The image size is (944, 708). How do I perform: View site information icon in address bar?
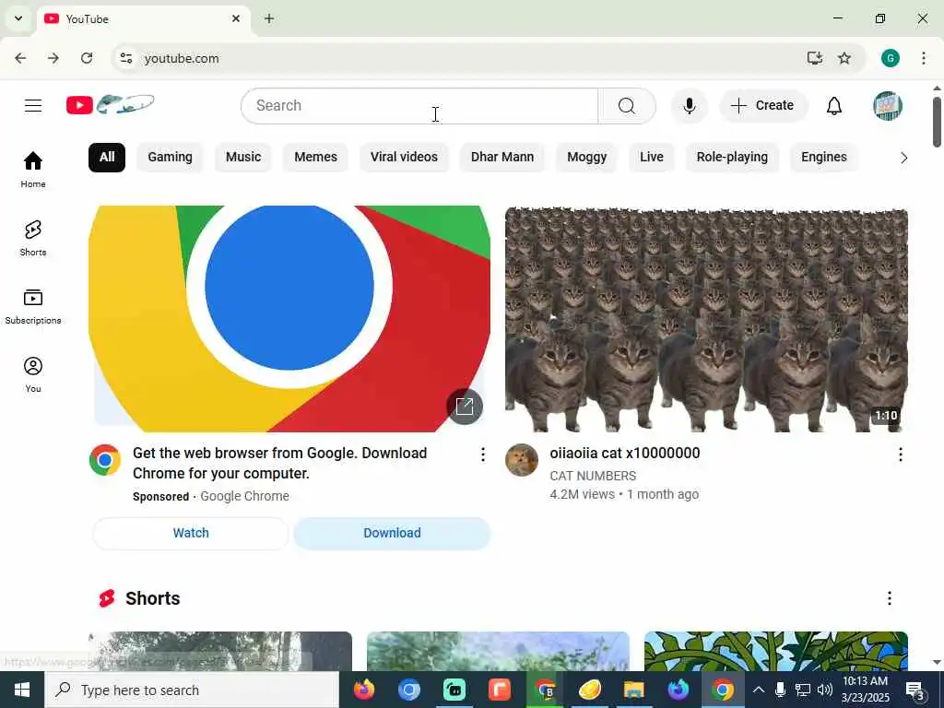(125, 58)
